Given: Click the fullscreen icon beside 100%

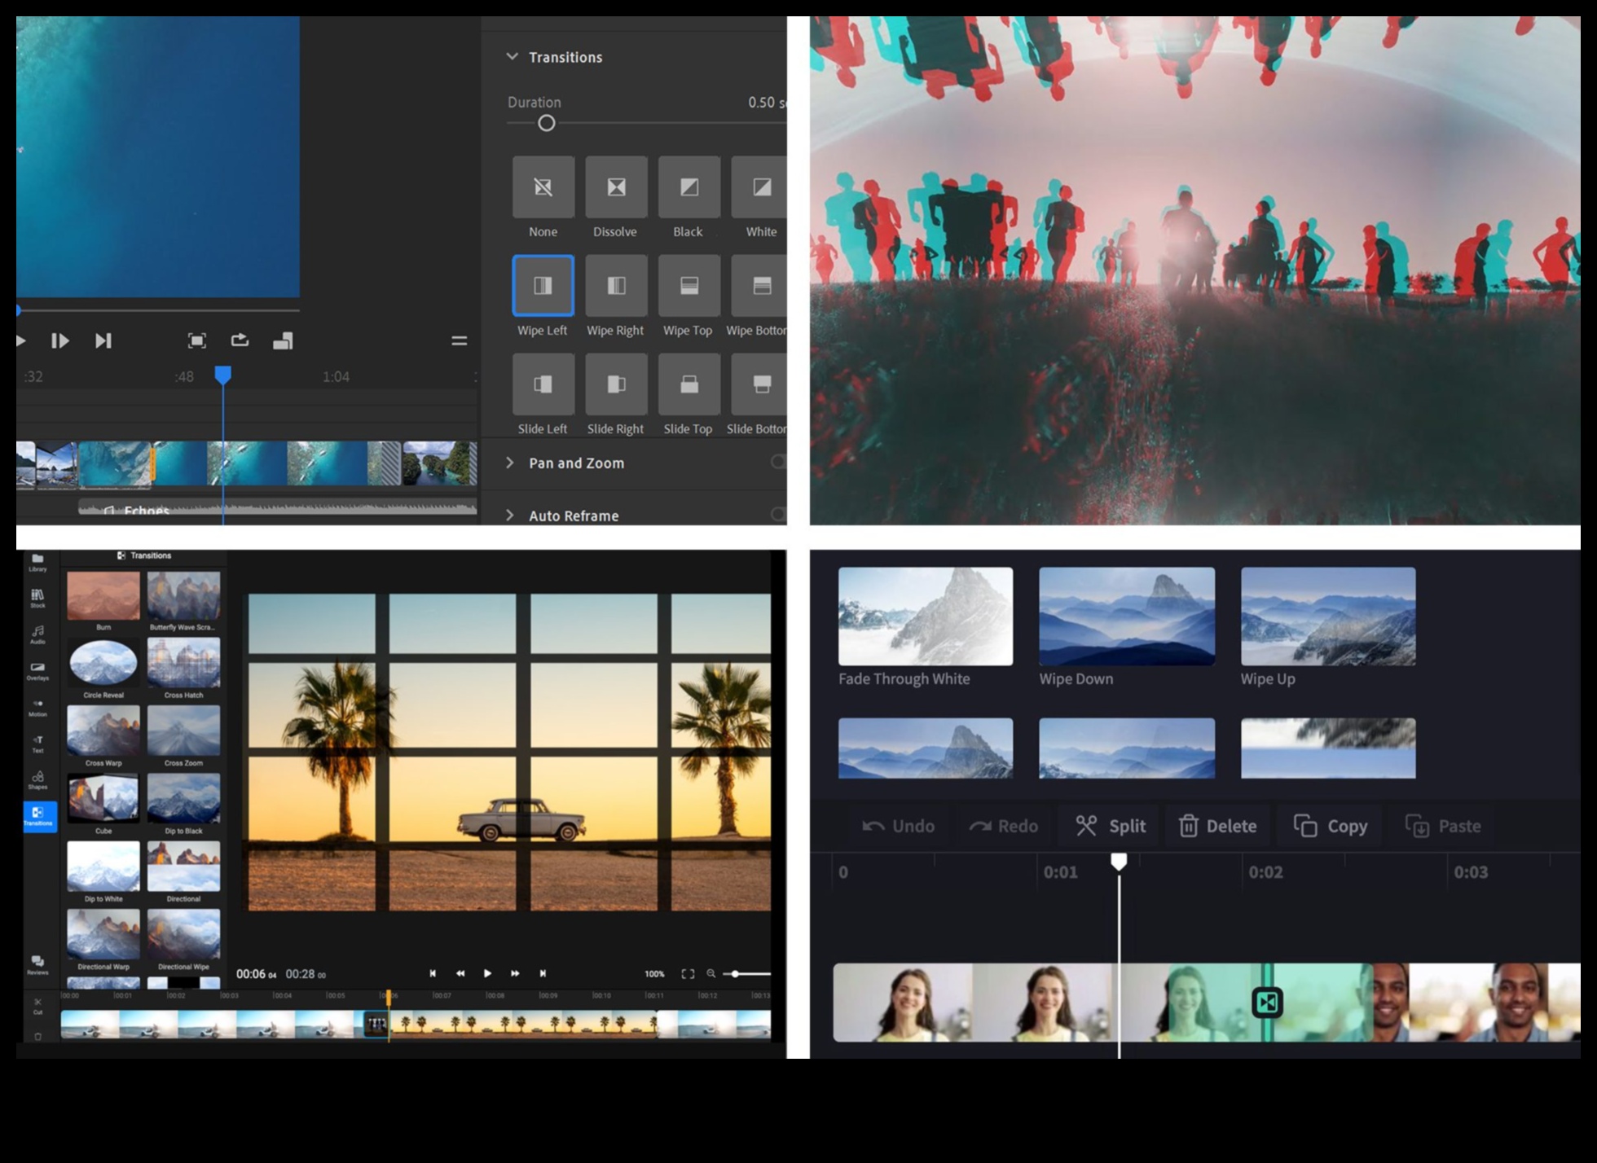Looking at the screenshot, I should [x=688, y=974].
